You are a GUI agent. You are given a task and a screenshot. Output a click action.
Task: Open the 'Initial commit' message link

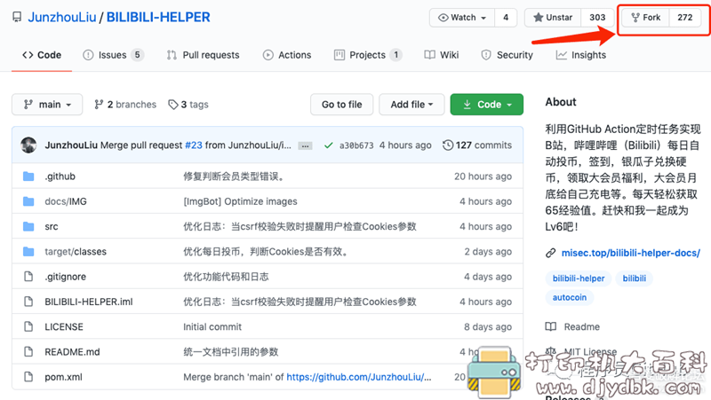[212, 326]
